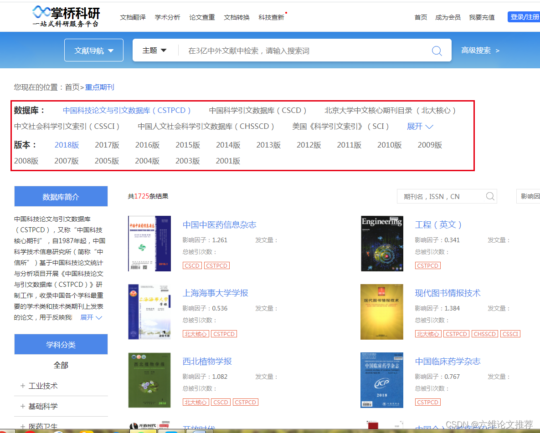Open 高级搜索 advanced search
The width and height of the screenshot is (540, 433).
480,50
